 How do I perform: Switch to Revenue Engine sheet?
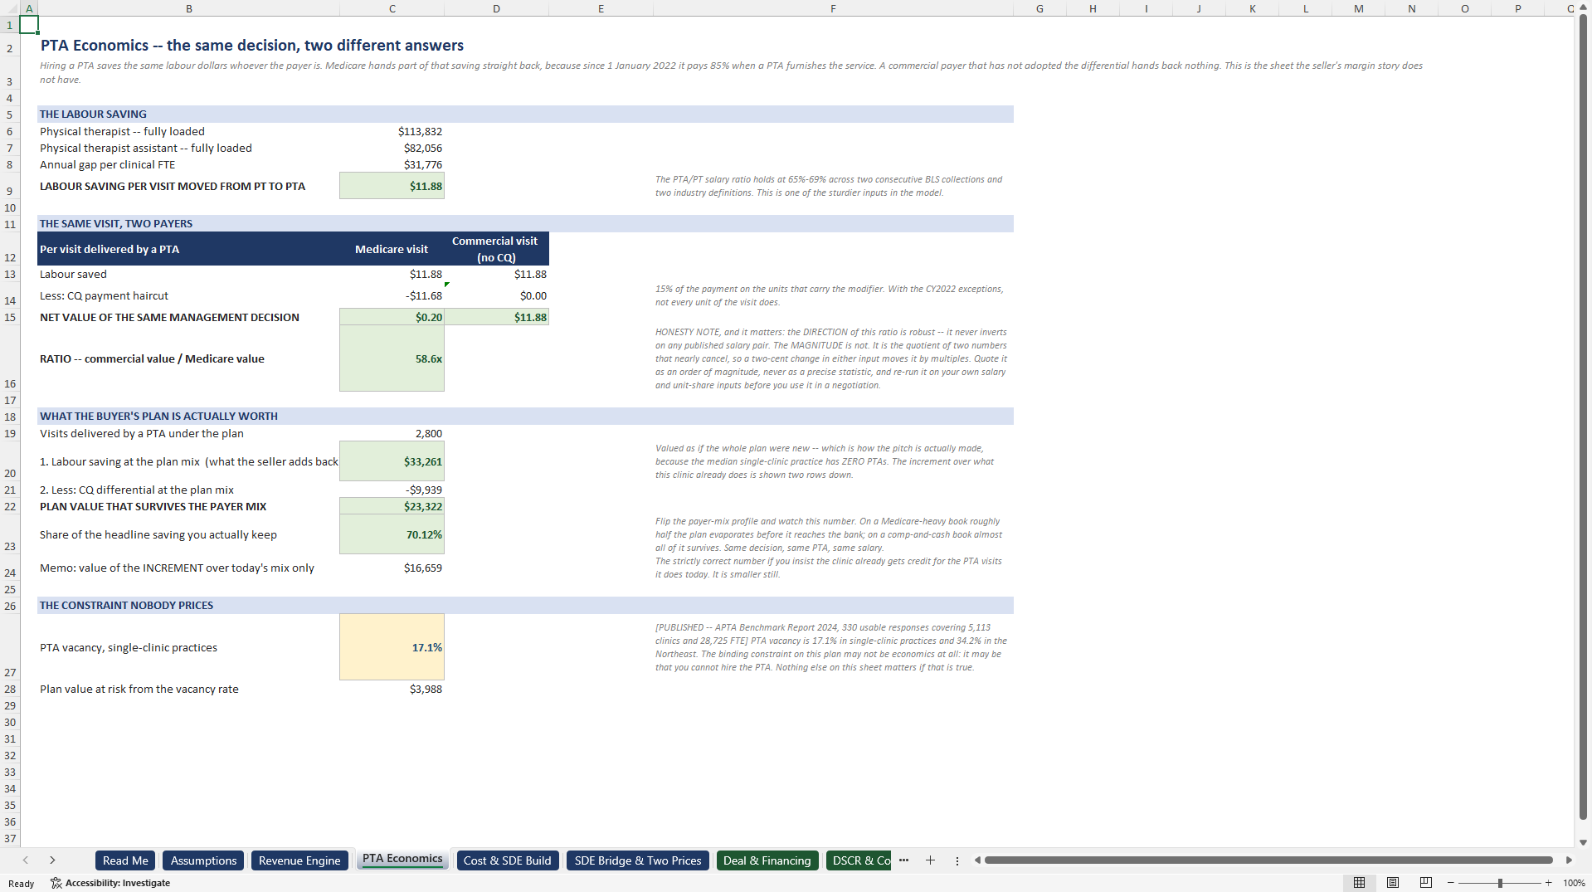[299, 860]
